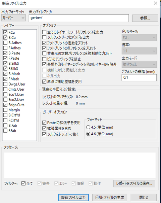Enable the F.CrtYd layer checkbox
161x203 pixels.
5,120
